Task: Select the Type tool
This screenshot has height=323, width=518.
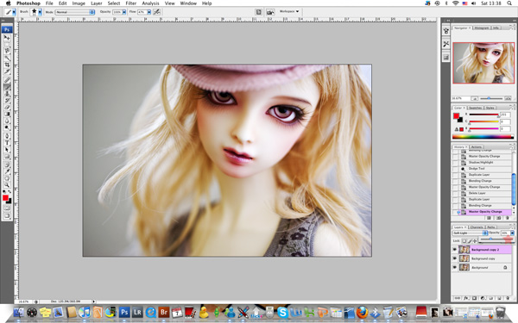Action: [x=7, y=143]
